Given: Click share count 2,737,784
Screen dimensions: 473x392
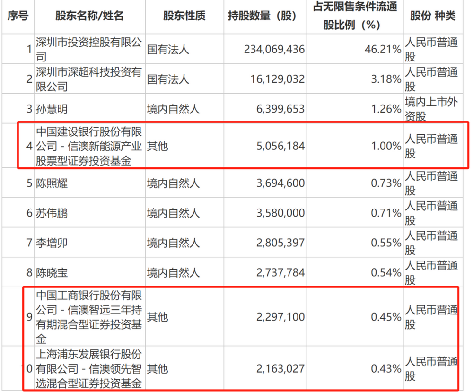Looking at the screenshot, I should [280, 272].
